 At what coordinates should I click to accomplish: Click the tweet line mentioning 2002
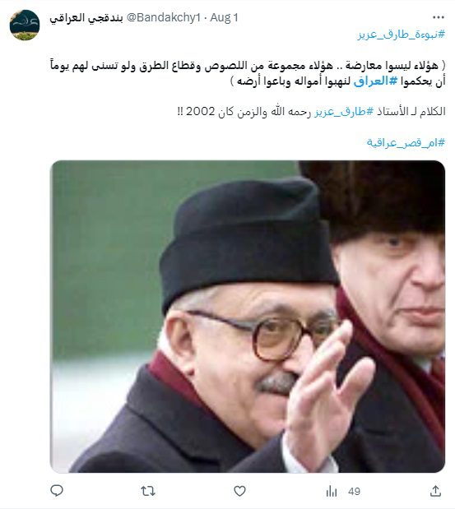(x=312, y=112)
